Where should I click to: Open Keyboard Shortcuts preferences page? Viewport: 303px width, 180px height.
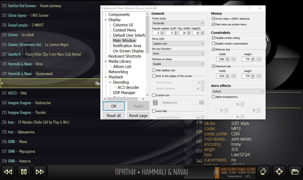coord(125,56)
